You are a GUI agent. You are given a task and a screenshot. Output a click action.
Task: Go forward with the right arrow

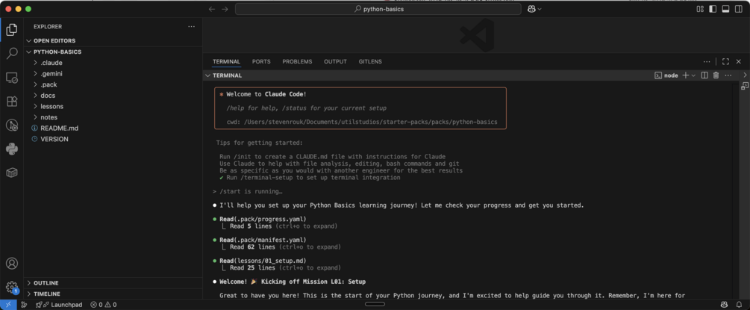pos(225,9)
